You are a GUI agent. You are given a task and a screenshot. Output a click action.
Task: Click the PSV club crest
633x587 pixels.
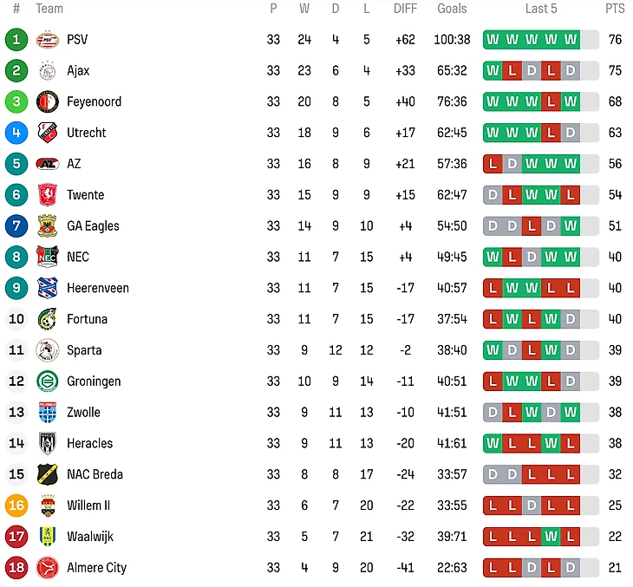point(47,40)
